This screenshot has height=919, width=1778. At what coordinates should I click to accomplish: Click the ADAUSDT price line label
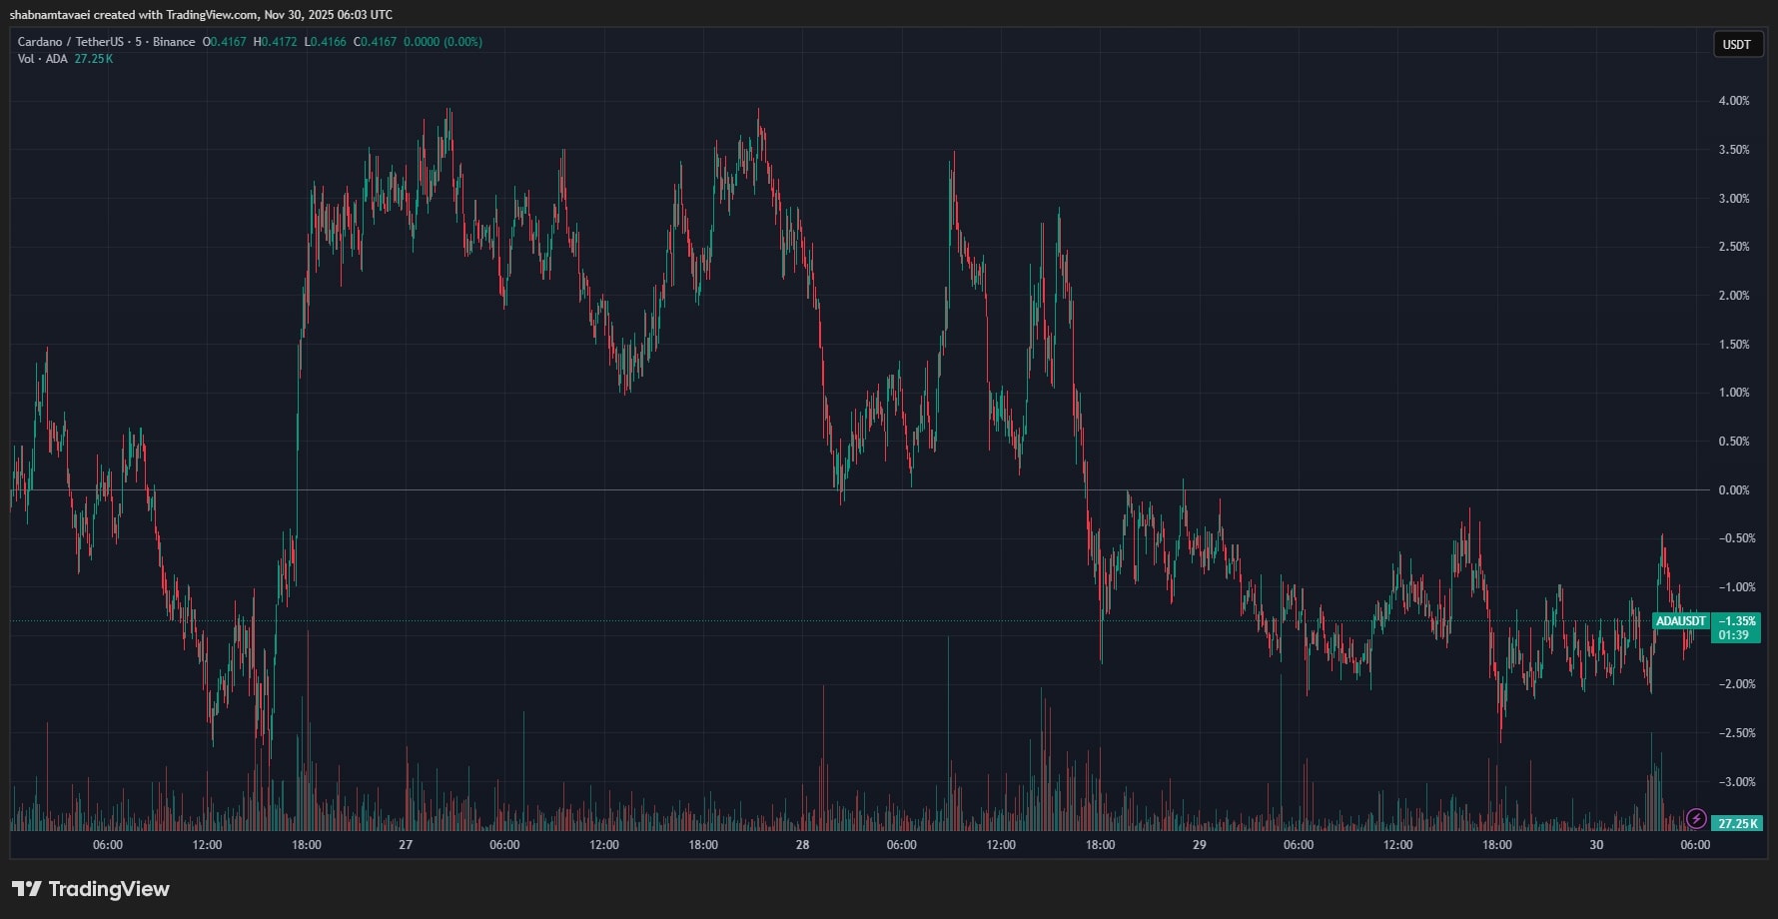tap(1681, 621)
